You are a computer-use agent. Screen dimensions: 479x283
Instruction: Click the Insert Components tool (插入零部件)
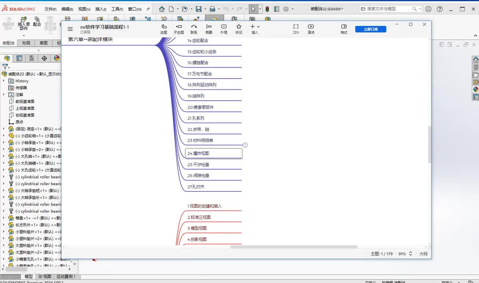(x=24, y=23)
